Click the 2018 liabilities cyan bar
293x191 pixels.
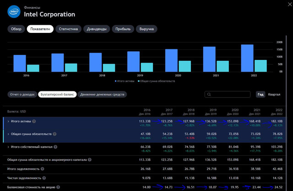click(x=109, y=68)
